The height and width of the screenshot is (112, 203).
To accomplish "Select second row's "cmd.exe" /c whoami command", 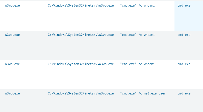I will click(x=137, y=35).
